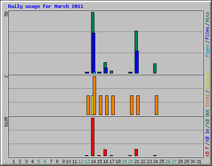Image resolution: width=212 pixels, height=166 pixels.
Task: Click day '21' on the x-axis
Action: click(137, 161)
